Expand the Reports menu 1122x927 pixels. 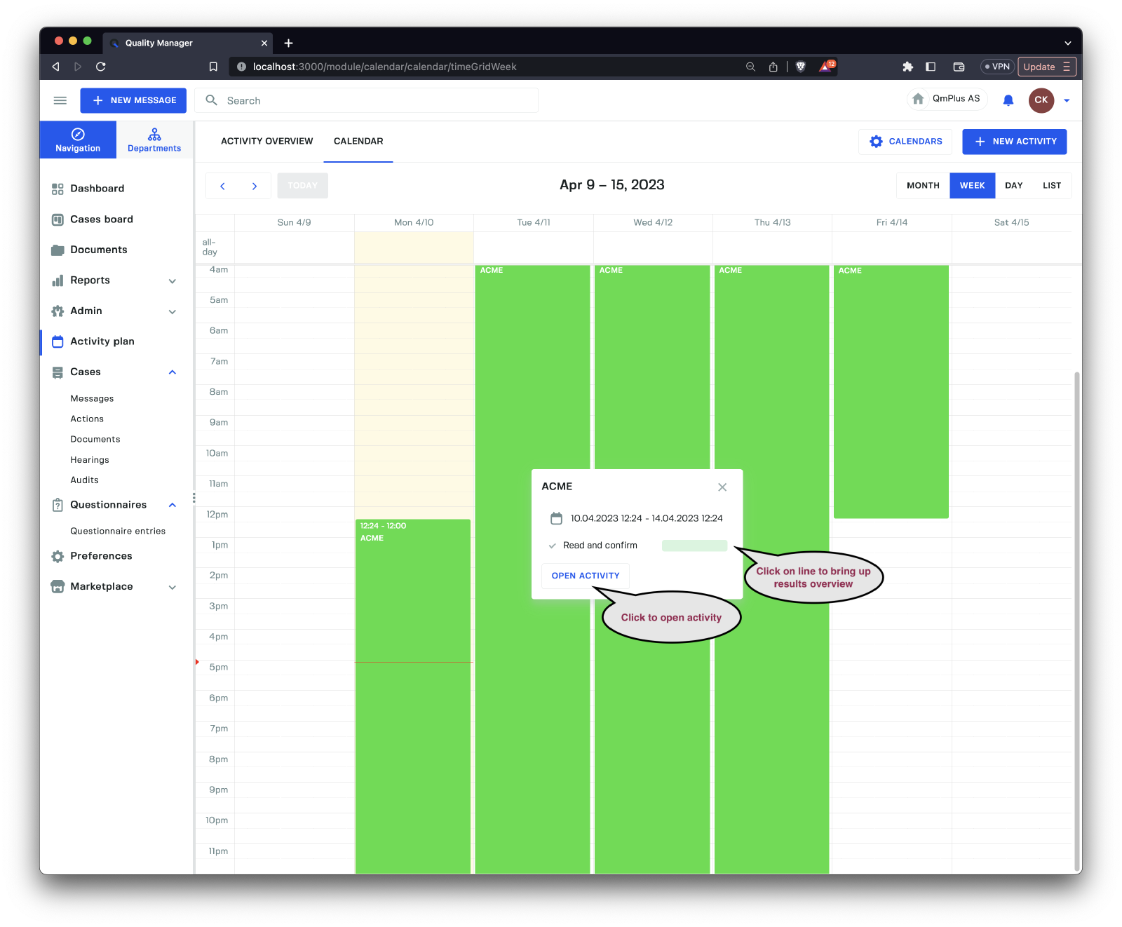pyautogui.click(x=172, y=281)
